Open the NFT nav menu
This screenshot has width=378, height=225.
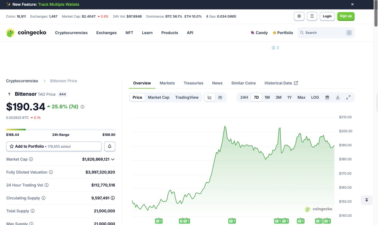click(129, 33)
